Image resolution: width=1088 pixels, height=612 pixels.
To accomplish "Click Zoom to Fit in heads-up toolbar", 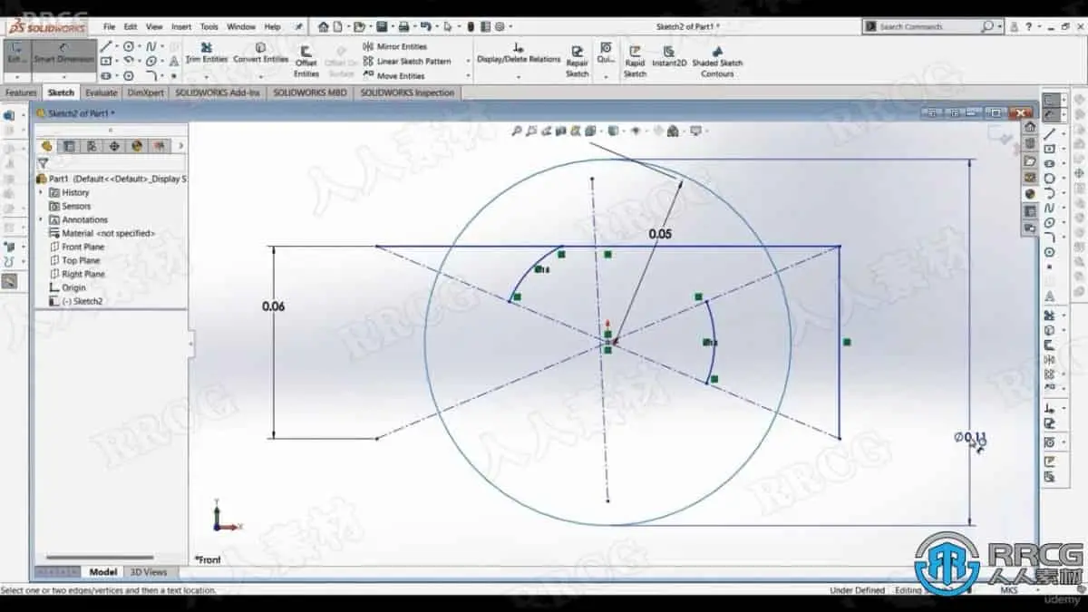I will [x=517, y=131].
